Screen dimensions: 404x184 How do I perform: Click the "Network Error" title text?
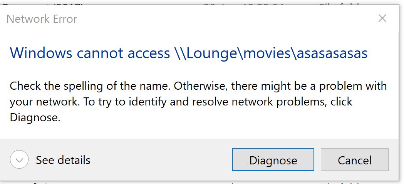click(42, 19)
